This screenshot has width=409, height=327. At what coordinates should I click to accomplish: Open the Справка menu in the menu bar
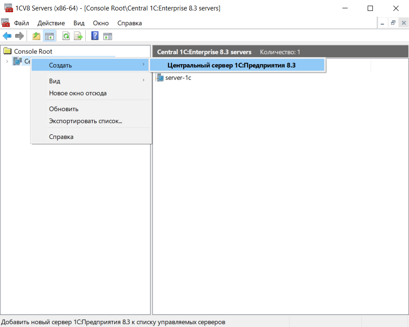(x=129, y=23)
